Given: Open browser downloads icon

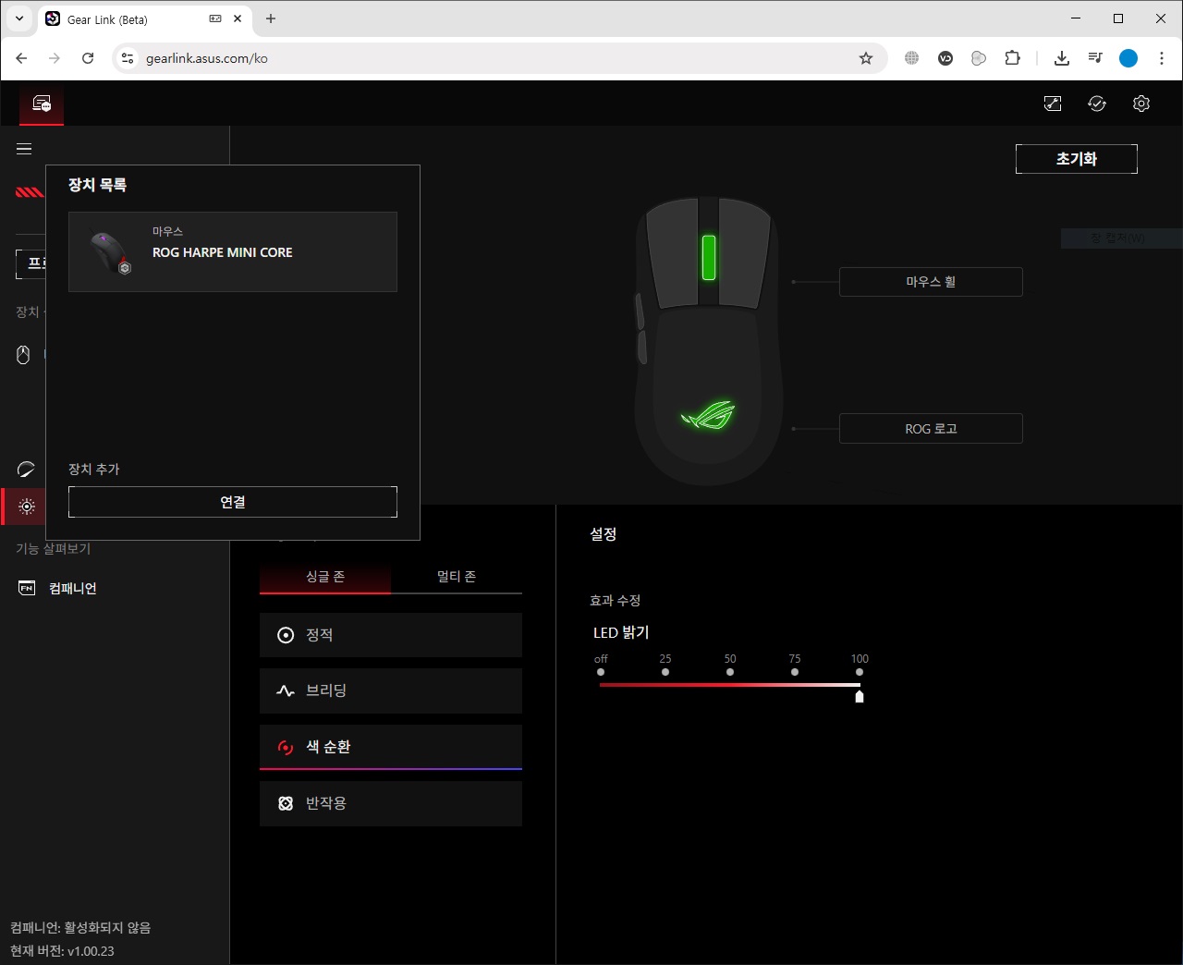Looking at the screenshot, I should tap(1062, 58).
